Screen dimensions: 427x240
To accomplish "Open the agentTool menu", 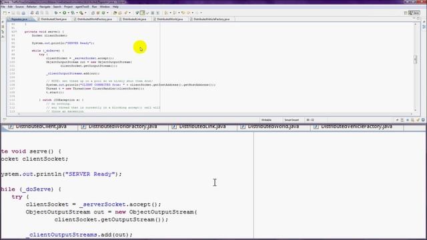I will (82, 7).
